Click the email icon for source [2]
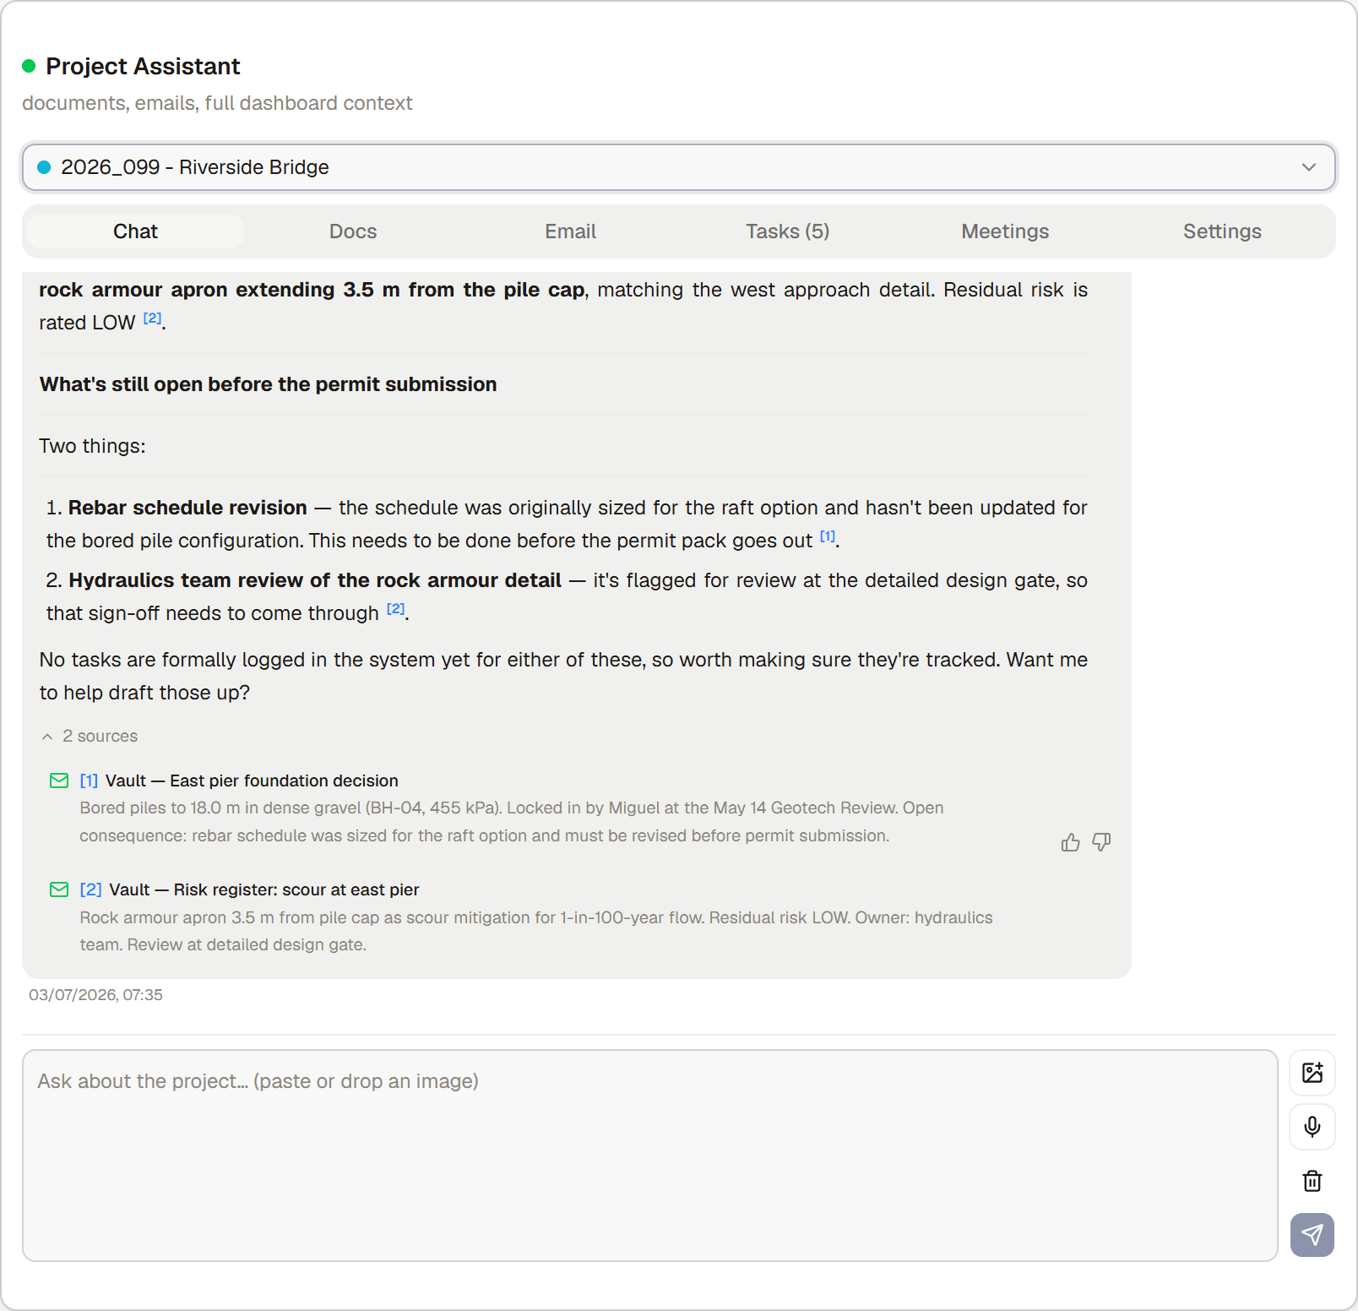Image resolution: width=1358 pixels, height=1311 pixels. click(59, 889)
